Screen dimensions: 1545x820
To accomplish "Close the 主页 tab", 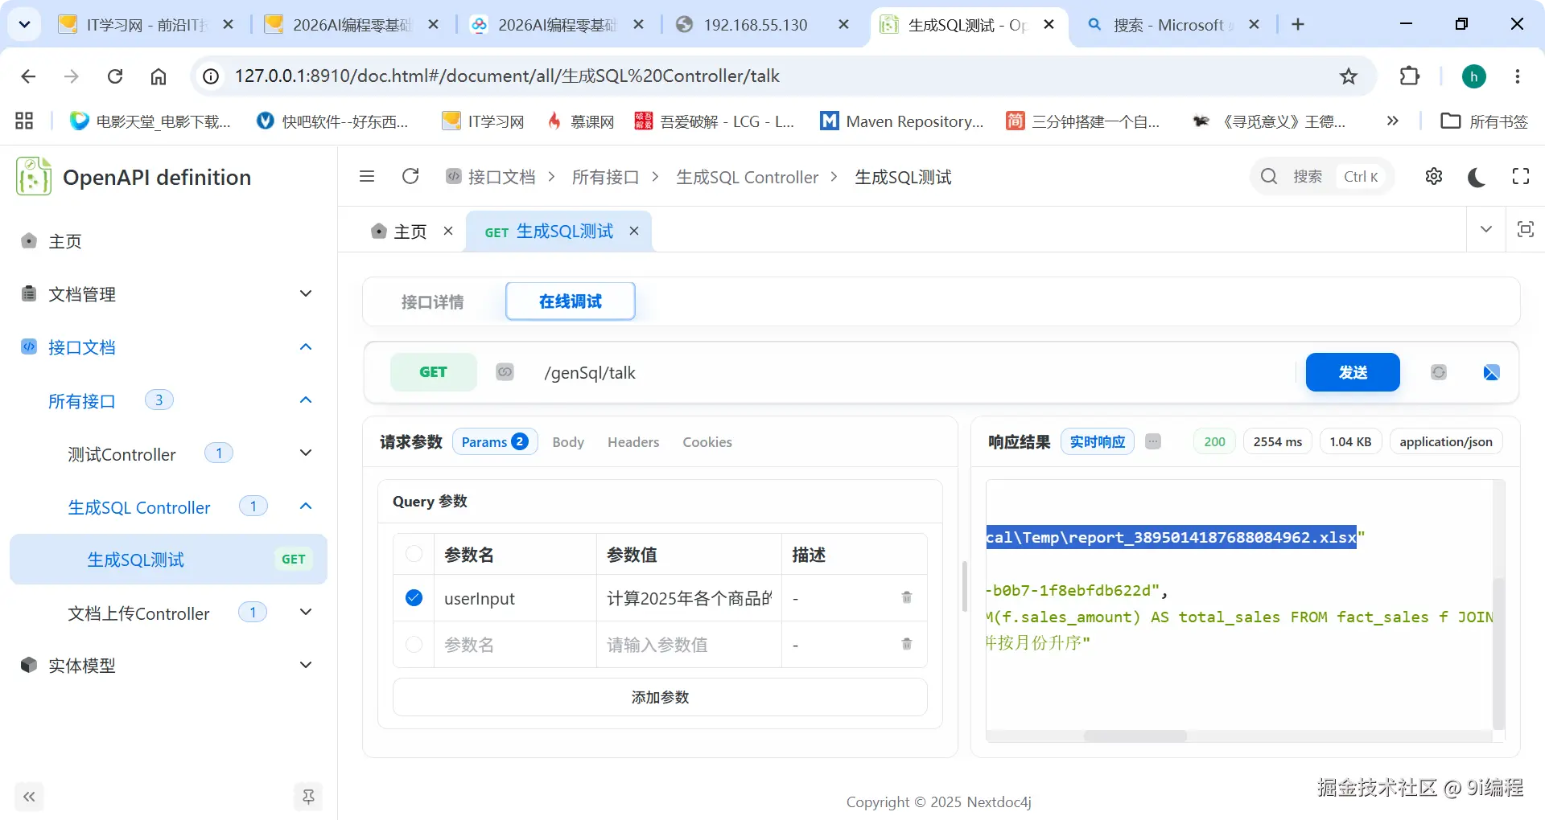I will click(x=448, y=231).
